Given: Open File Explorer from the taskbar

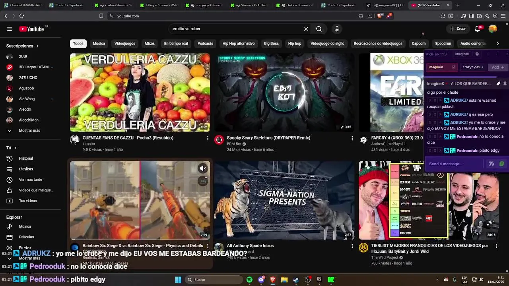Looking at the screenshot, I should (284, 280).
